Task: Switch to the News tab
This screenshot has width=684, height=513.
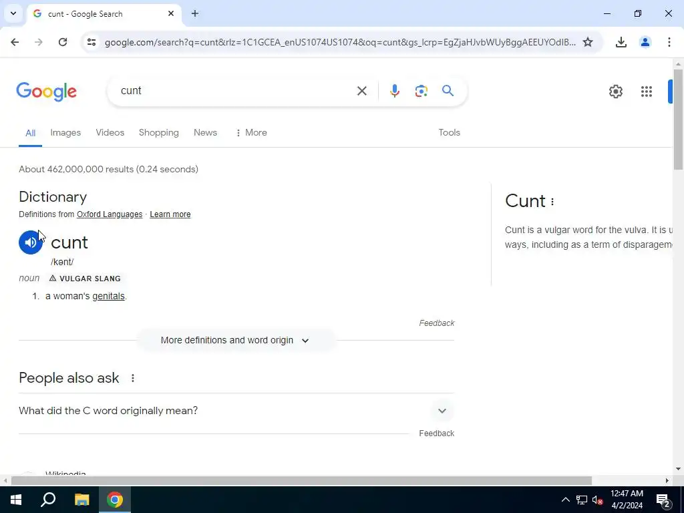Action: click(205, 133)
